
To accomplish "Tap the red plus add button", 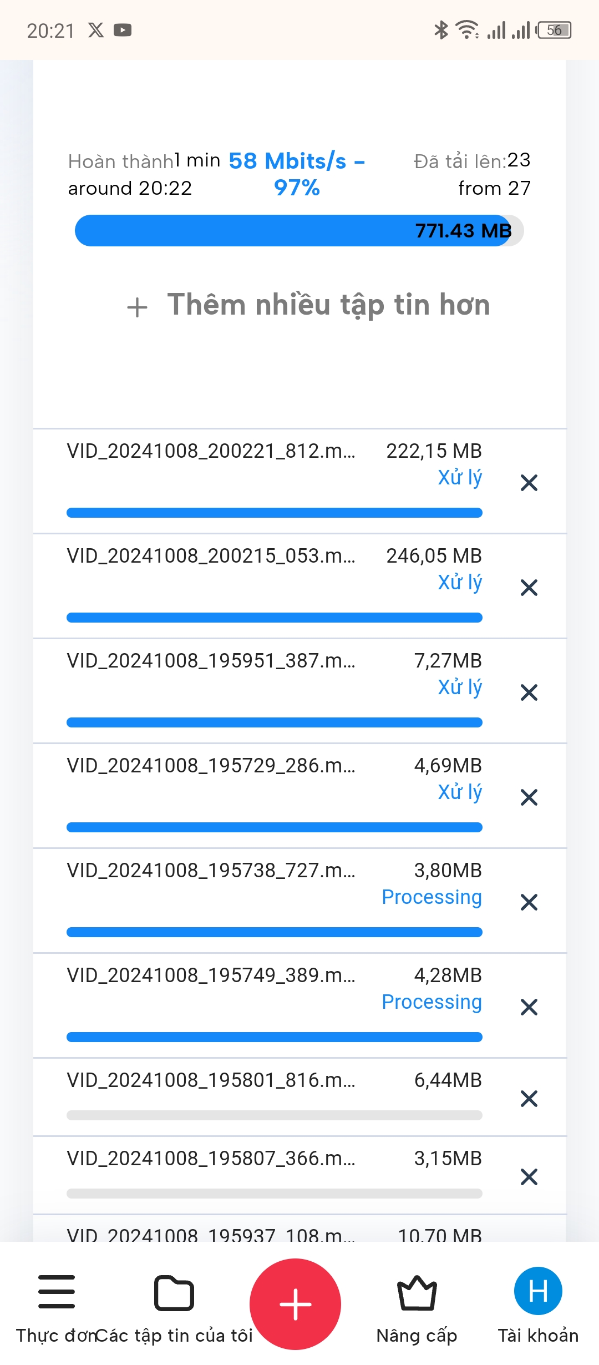I will tap(295, 1304).
